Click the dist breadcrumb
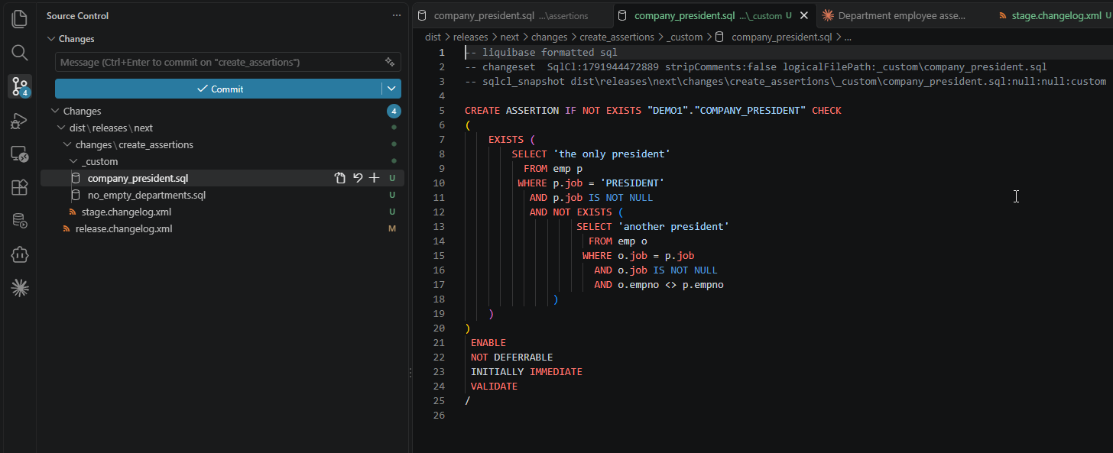 [x=433, y=37]
